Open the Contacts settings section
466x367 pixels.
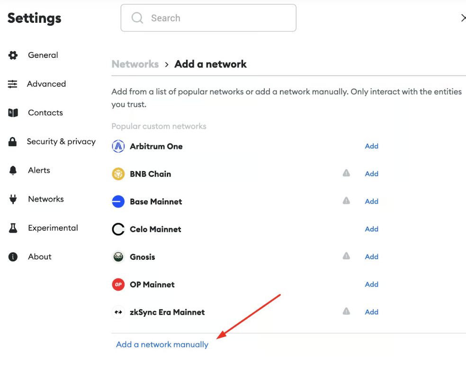[x=45, y=112]
